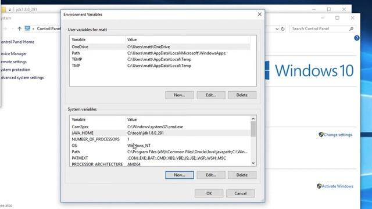Click the quick access dropdown arrow in jdk1.8.0_291 window

tap(10, 10)
